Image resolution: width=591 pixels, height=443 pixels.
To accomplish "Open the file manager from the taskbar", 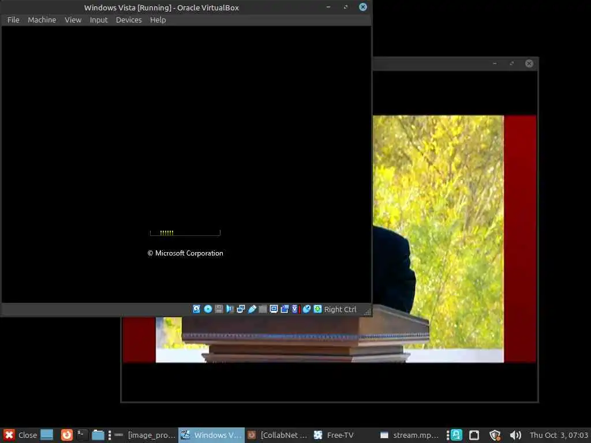I will 98,435.
